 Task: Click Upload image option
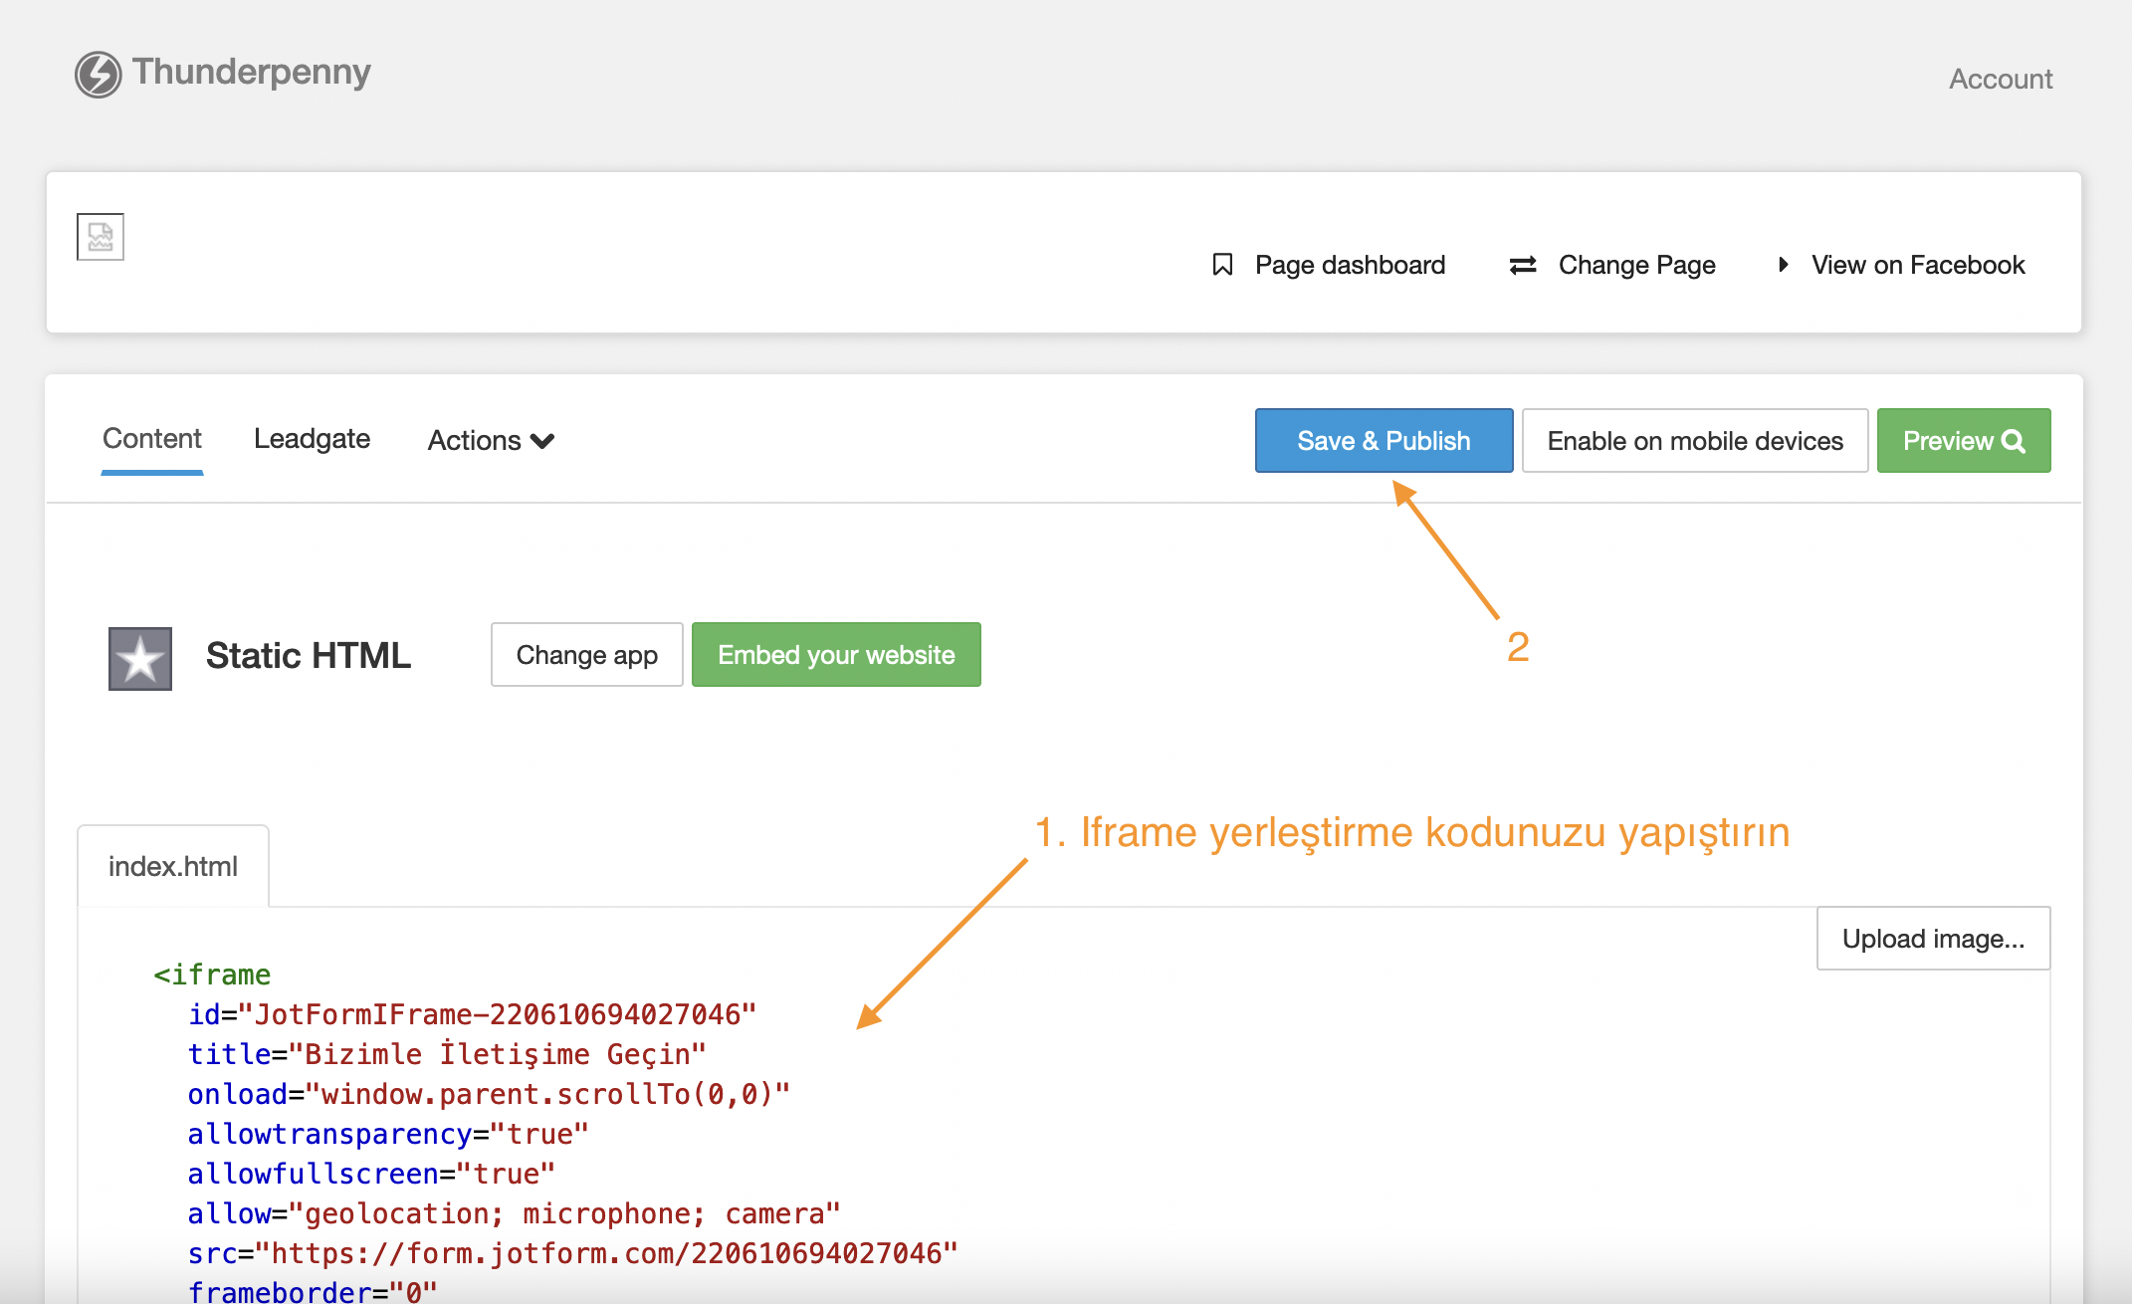pyautogui.click(x=1932, y=938)
